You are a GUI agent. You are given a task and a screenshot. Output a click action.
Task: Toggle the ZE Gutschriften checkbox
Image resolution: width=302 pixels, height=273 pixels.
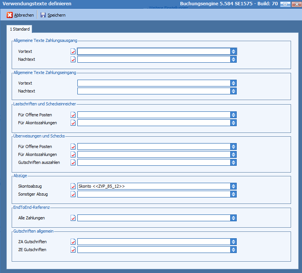(x=73, y=250)
